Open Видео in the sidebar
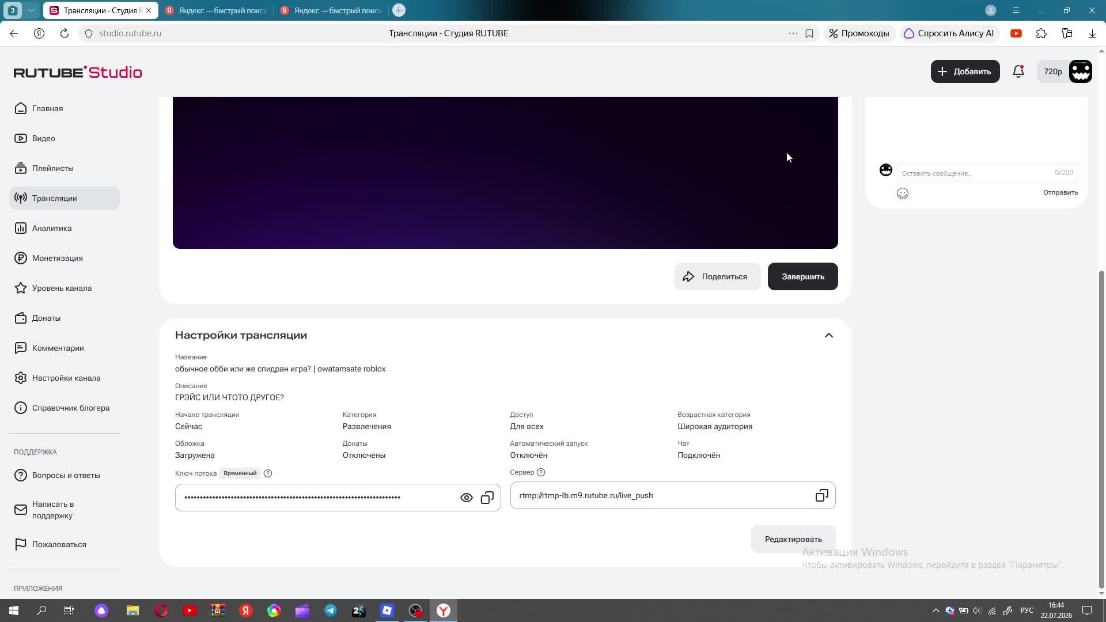The image size is (1106, 622). pyautogui.click(x=65, y=138)
